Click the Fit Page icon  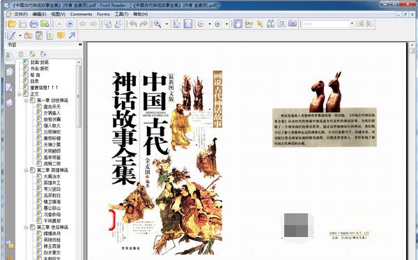[177, 24]
